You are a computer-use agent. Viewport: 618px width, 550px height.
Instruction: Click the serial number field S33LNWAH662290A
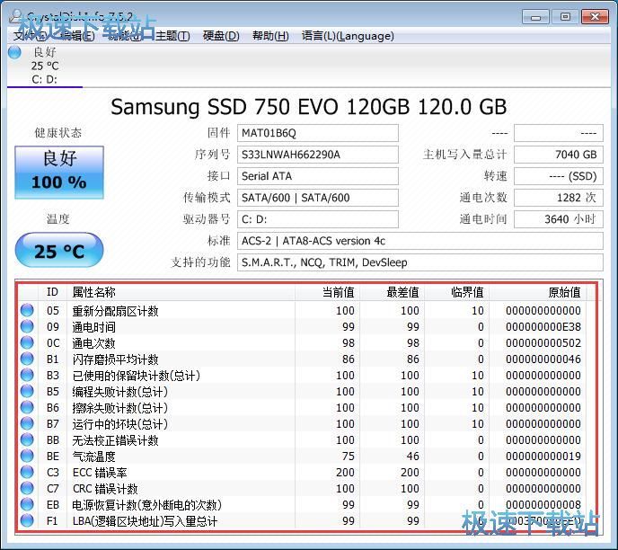tap(317, 155)
